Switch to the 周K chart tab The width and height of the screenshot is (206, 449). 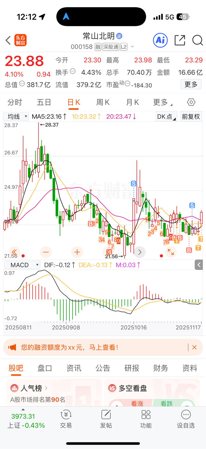click(103, 102)
